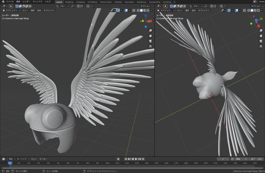Open the グロー transform orientation dropdown in left viewport

coord(63,6)
